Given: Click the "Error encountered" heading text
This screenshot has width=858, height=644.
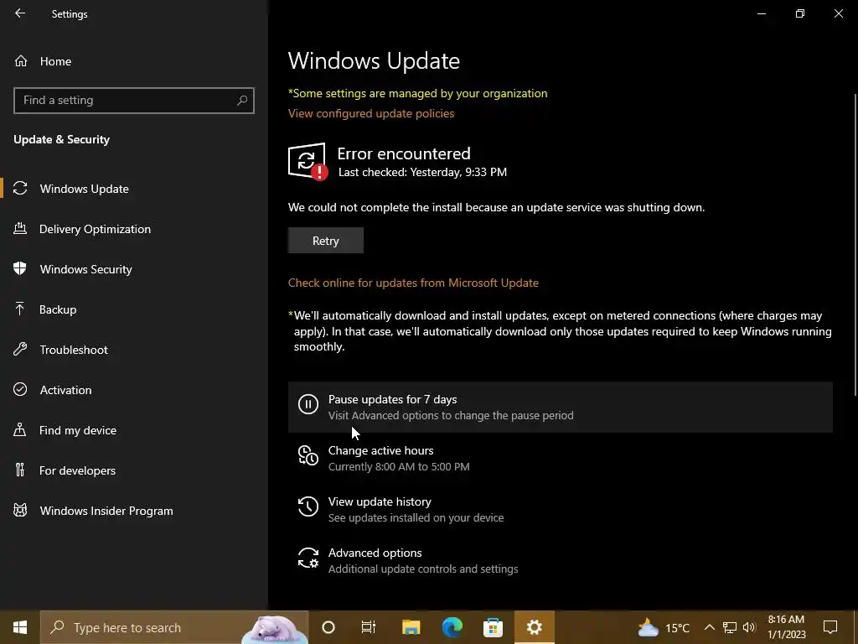Looking at the screenshot, I should click(404, 153).
